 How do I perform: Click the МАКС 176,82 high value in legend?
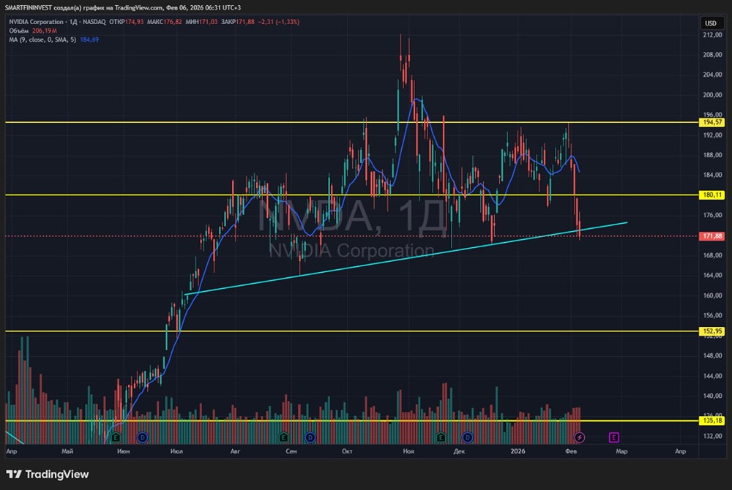(164, 21)
